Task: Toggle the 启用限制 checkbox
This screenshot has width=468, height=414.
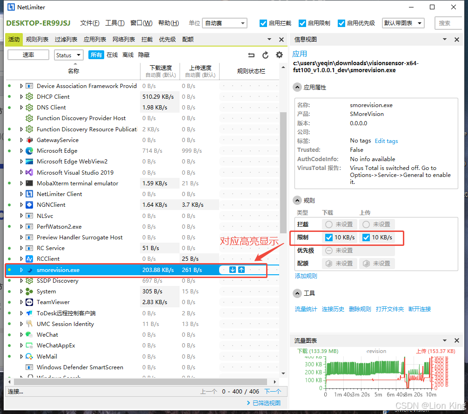Action: (302, 23)
